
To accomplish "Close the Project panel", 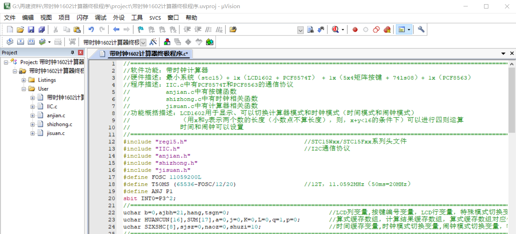I will point(81,52).
